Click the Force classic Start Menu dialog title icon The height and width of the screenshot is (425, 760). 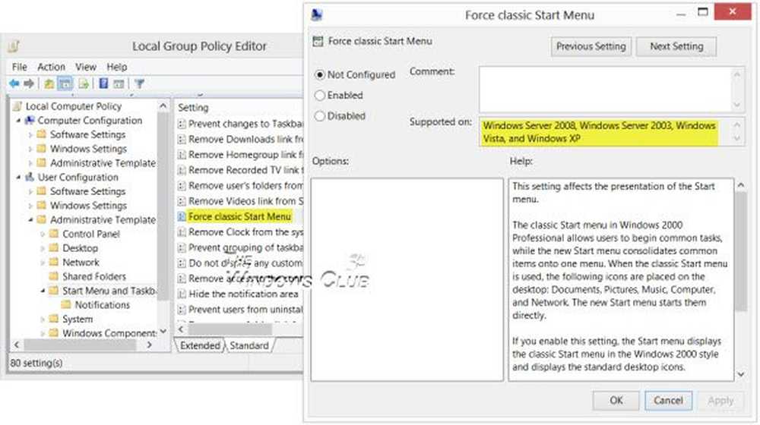[317, 15]
